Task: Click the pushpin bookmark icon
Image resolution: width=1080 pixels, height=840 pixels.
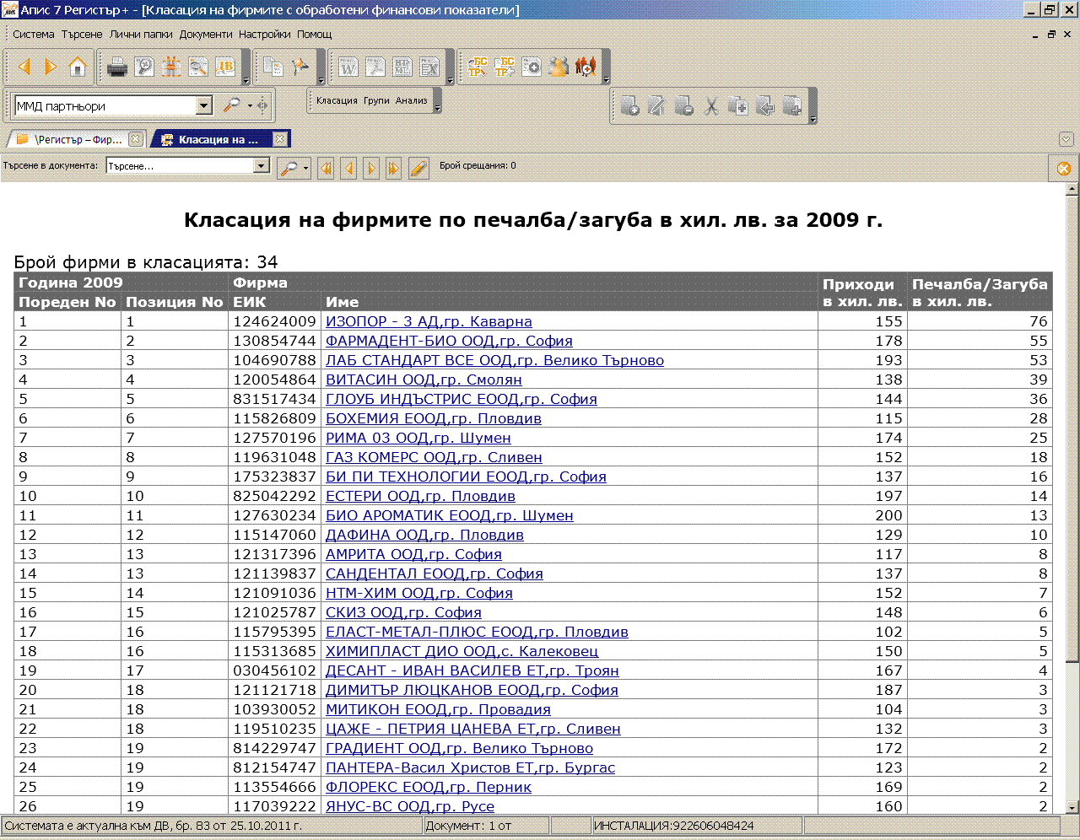Action: point(300,67)
